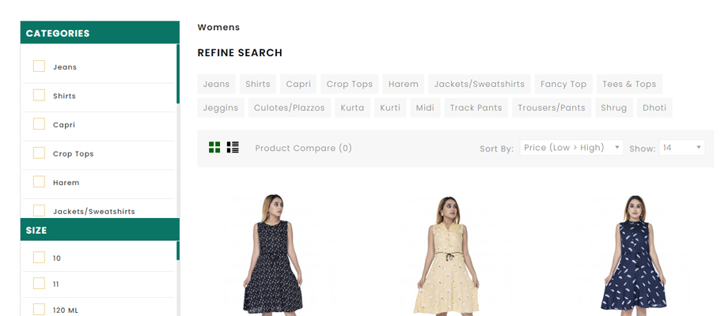
Task: Tick the Crop Tops category checkbox
Action: pos(39,153)
